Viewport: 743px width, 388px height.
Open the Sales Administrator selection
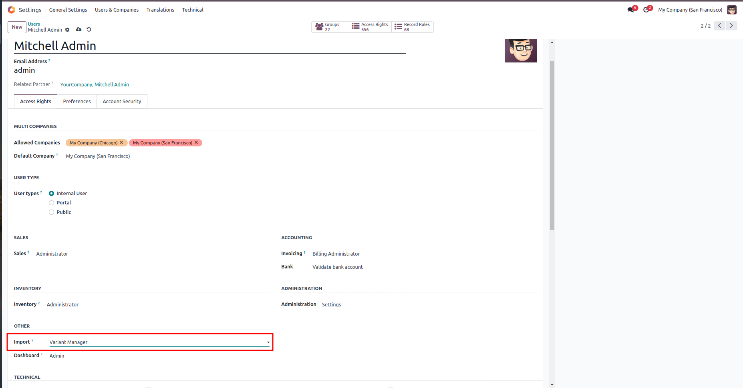click(52, 254)
